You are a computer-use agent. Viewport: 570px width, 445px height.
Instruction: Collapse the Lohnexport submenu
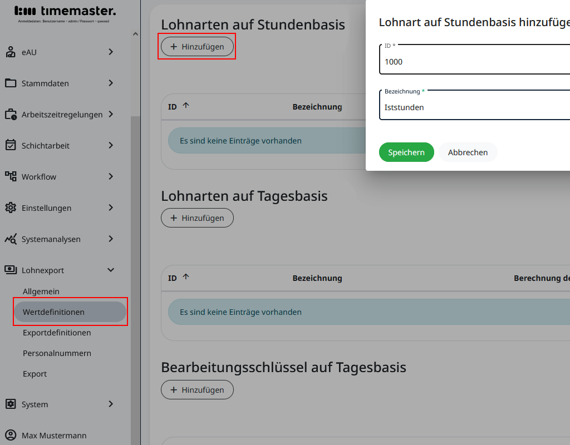110,270
